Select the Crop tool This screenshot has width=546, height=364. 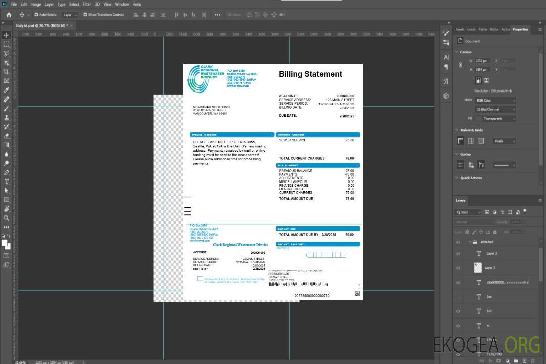pos(7,72)
